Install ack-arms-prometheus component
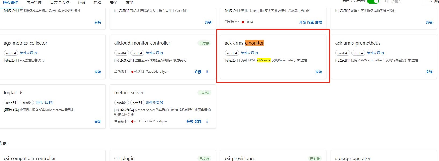 429,72
